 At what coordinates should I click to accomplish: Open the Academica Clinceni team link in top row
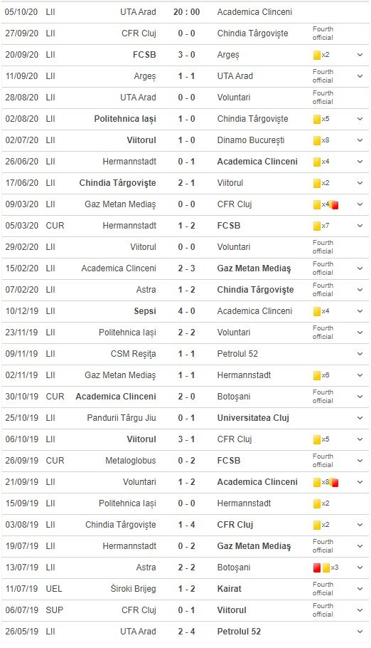click(254, 12)
